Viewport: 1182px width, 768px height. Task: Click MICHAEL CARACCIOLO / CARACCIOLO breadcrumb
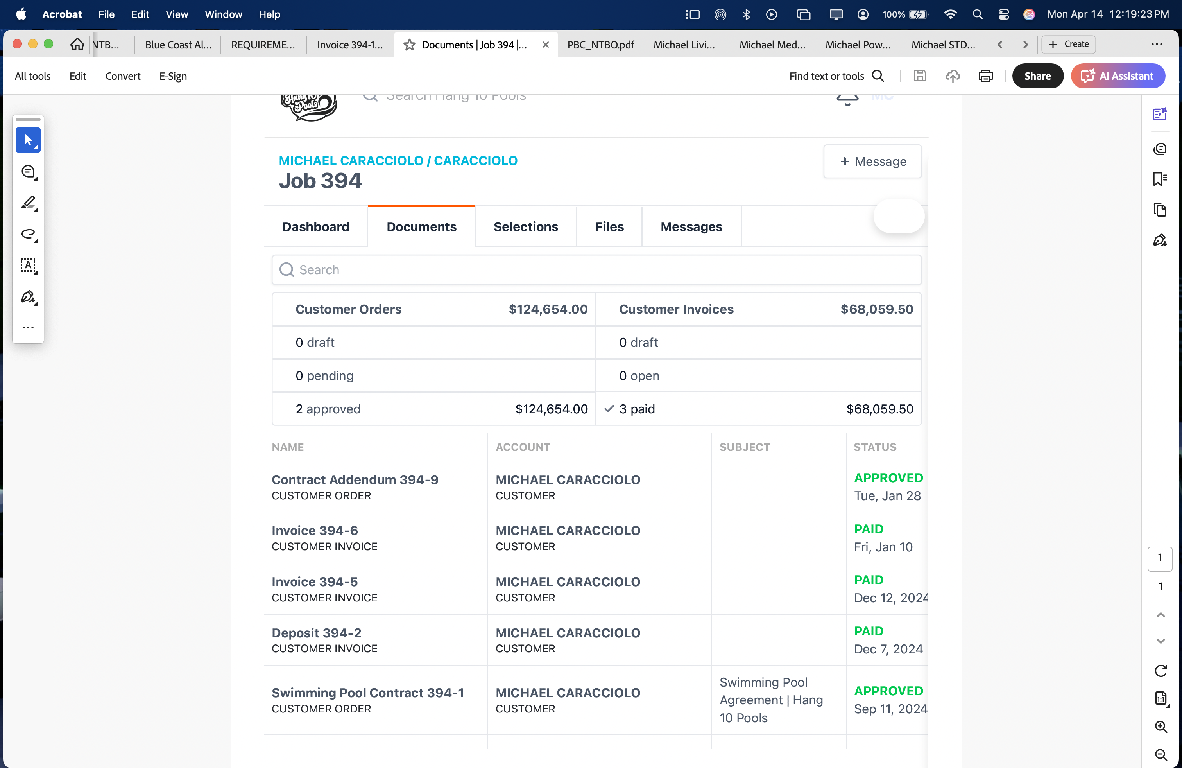[398, 160]
